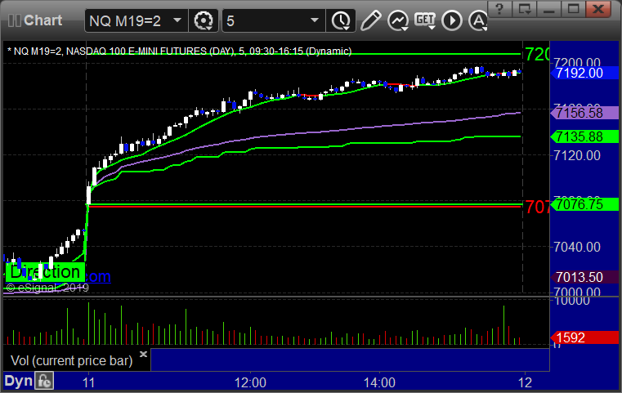Open the blue .com link behind Direction
This screenshot has width=622, height=393.
pyautogui.click(x=98, y=276)
